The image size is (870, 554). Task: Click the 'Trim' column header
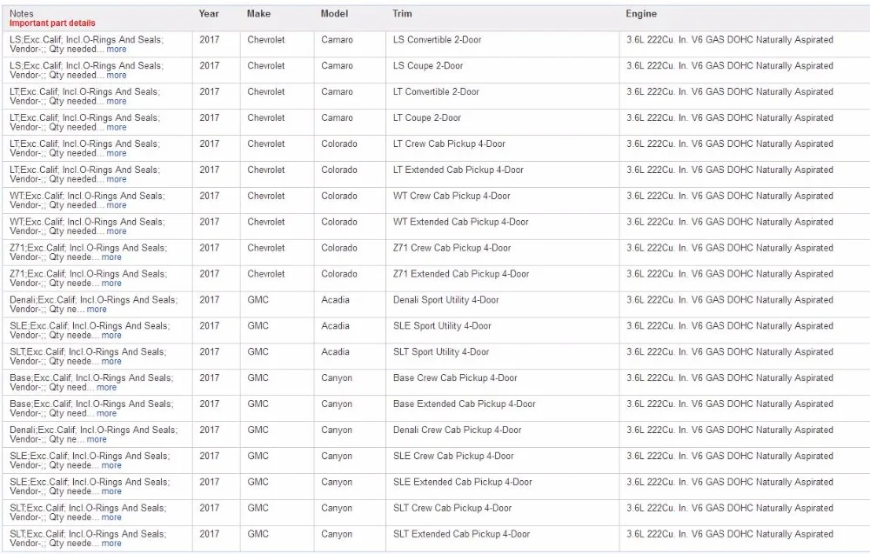[402, 14]
